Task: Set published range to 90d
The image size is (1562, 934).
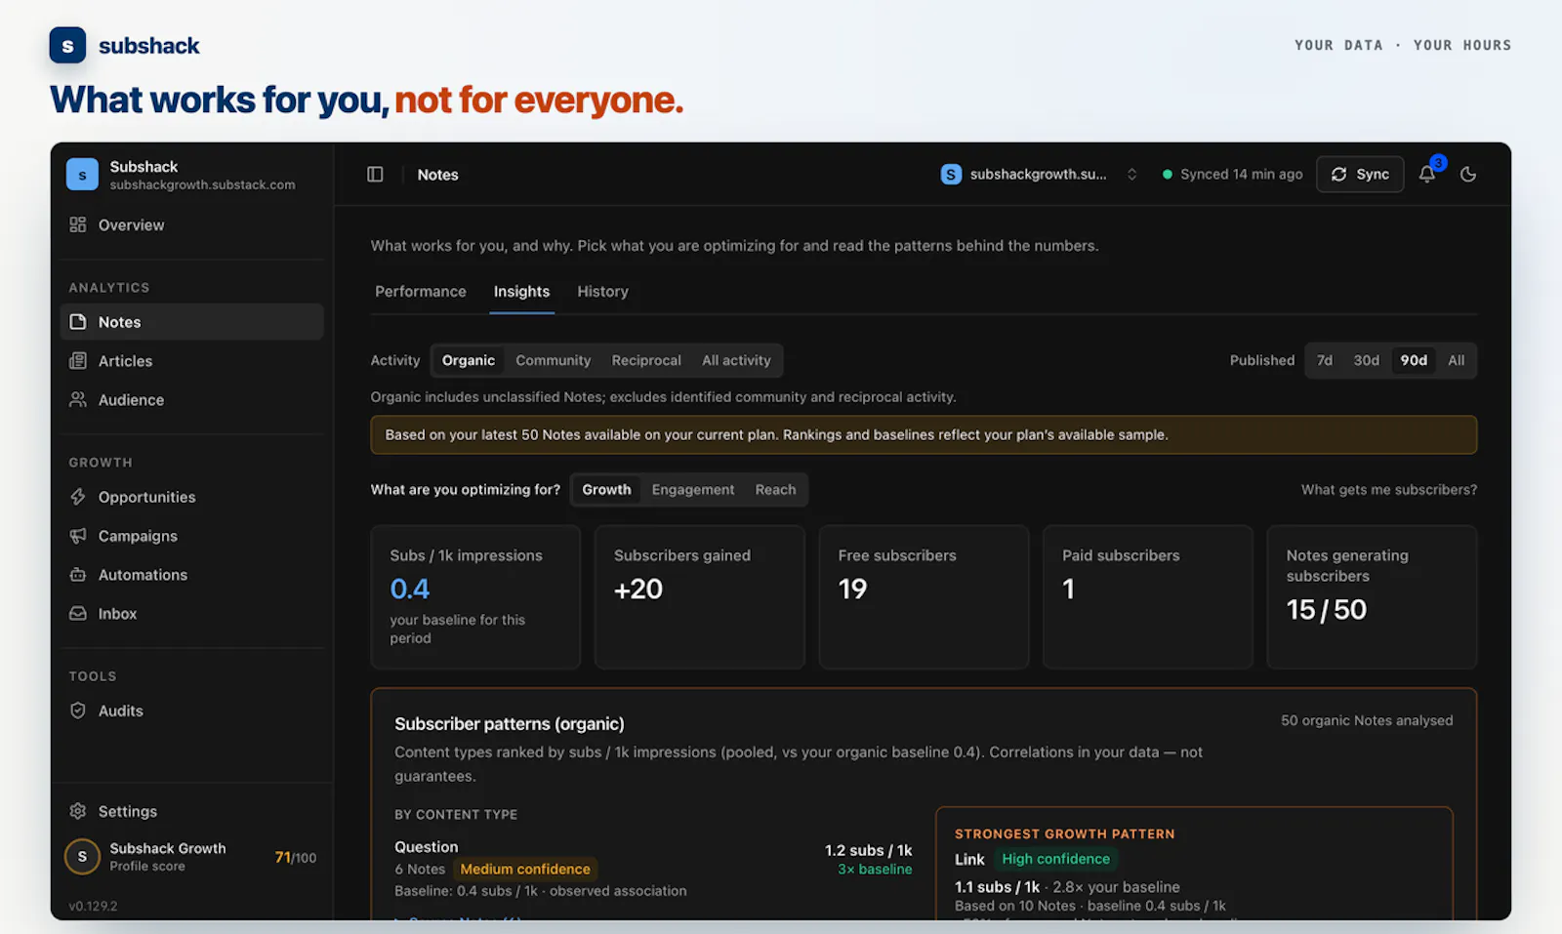Action: (x=1414, y=360)
